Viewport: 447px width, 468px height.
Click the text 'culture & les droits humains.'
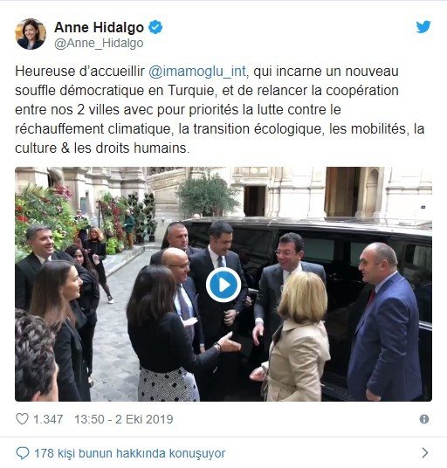(x=102, y=148)
